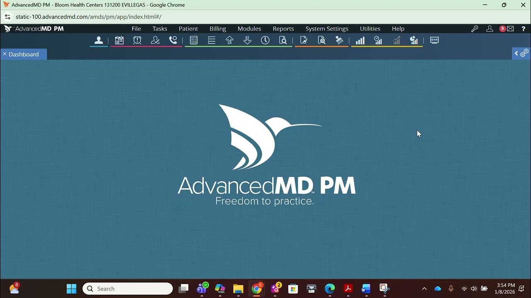Viewport: 531px width, 298px height.
Task: Open the notification bell in system tray
Action: tap(522, 288)
